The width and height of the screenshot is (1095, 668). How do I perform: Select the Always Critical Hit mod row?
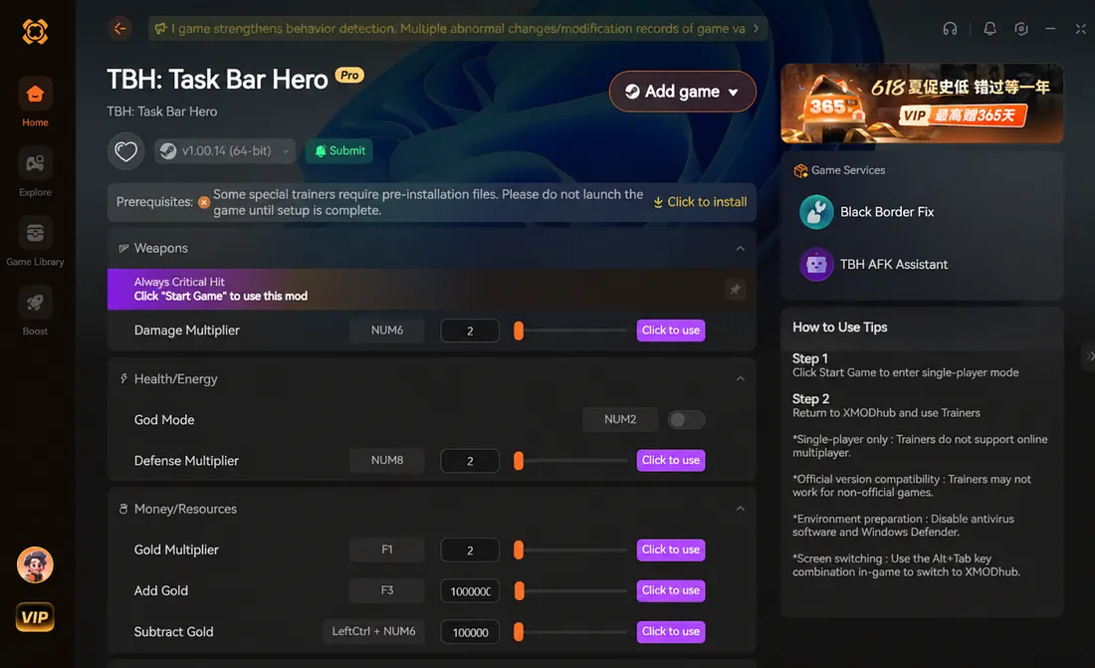(432, 290)
